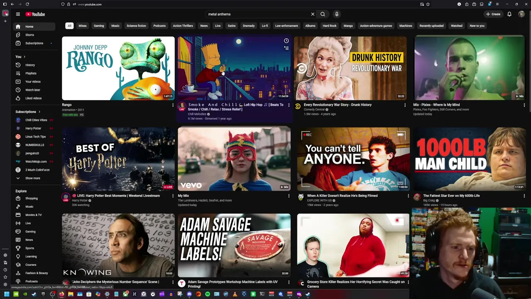Expand the You section chevron
Image resolution: width=531 pixels, height=299 pixels.
point(24,56)
